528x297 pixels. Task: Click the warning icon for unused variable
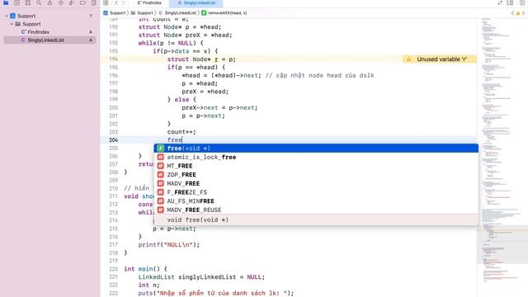click(x=409, y=59)
